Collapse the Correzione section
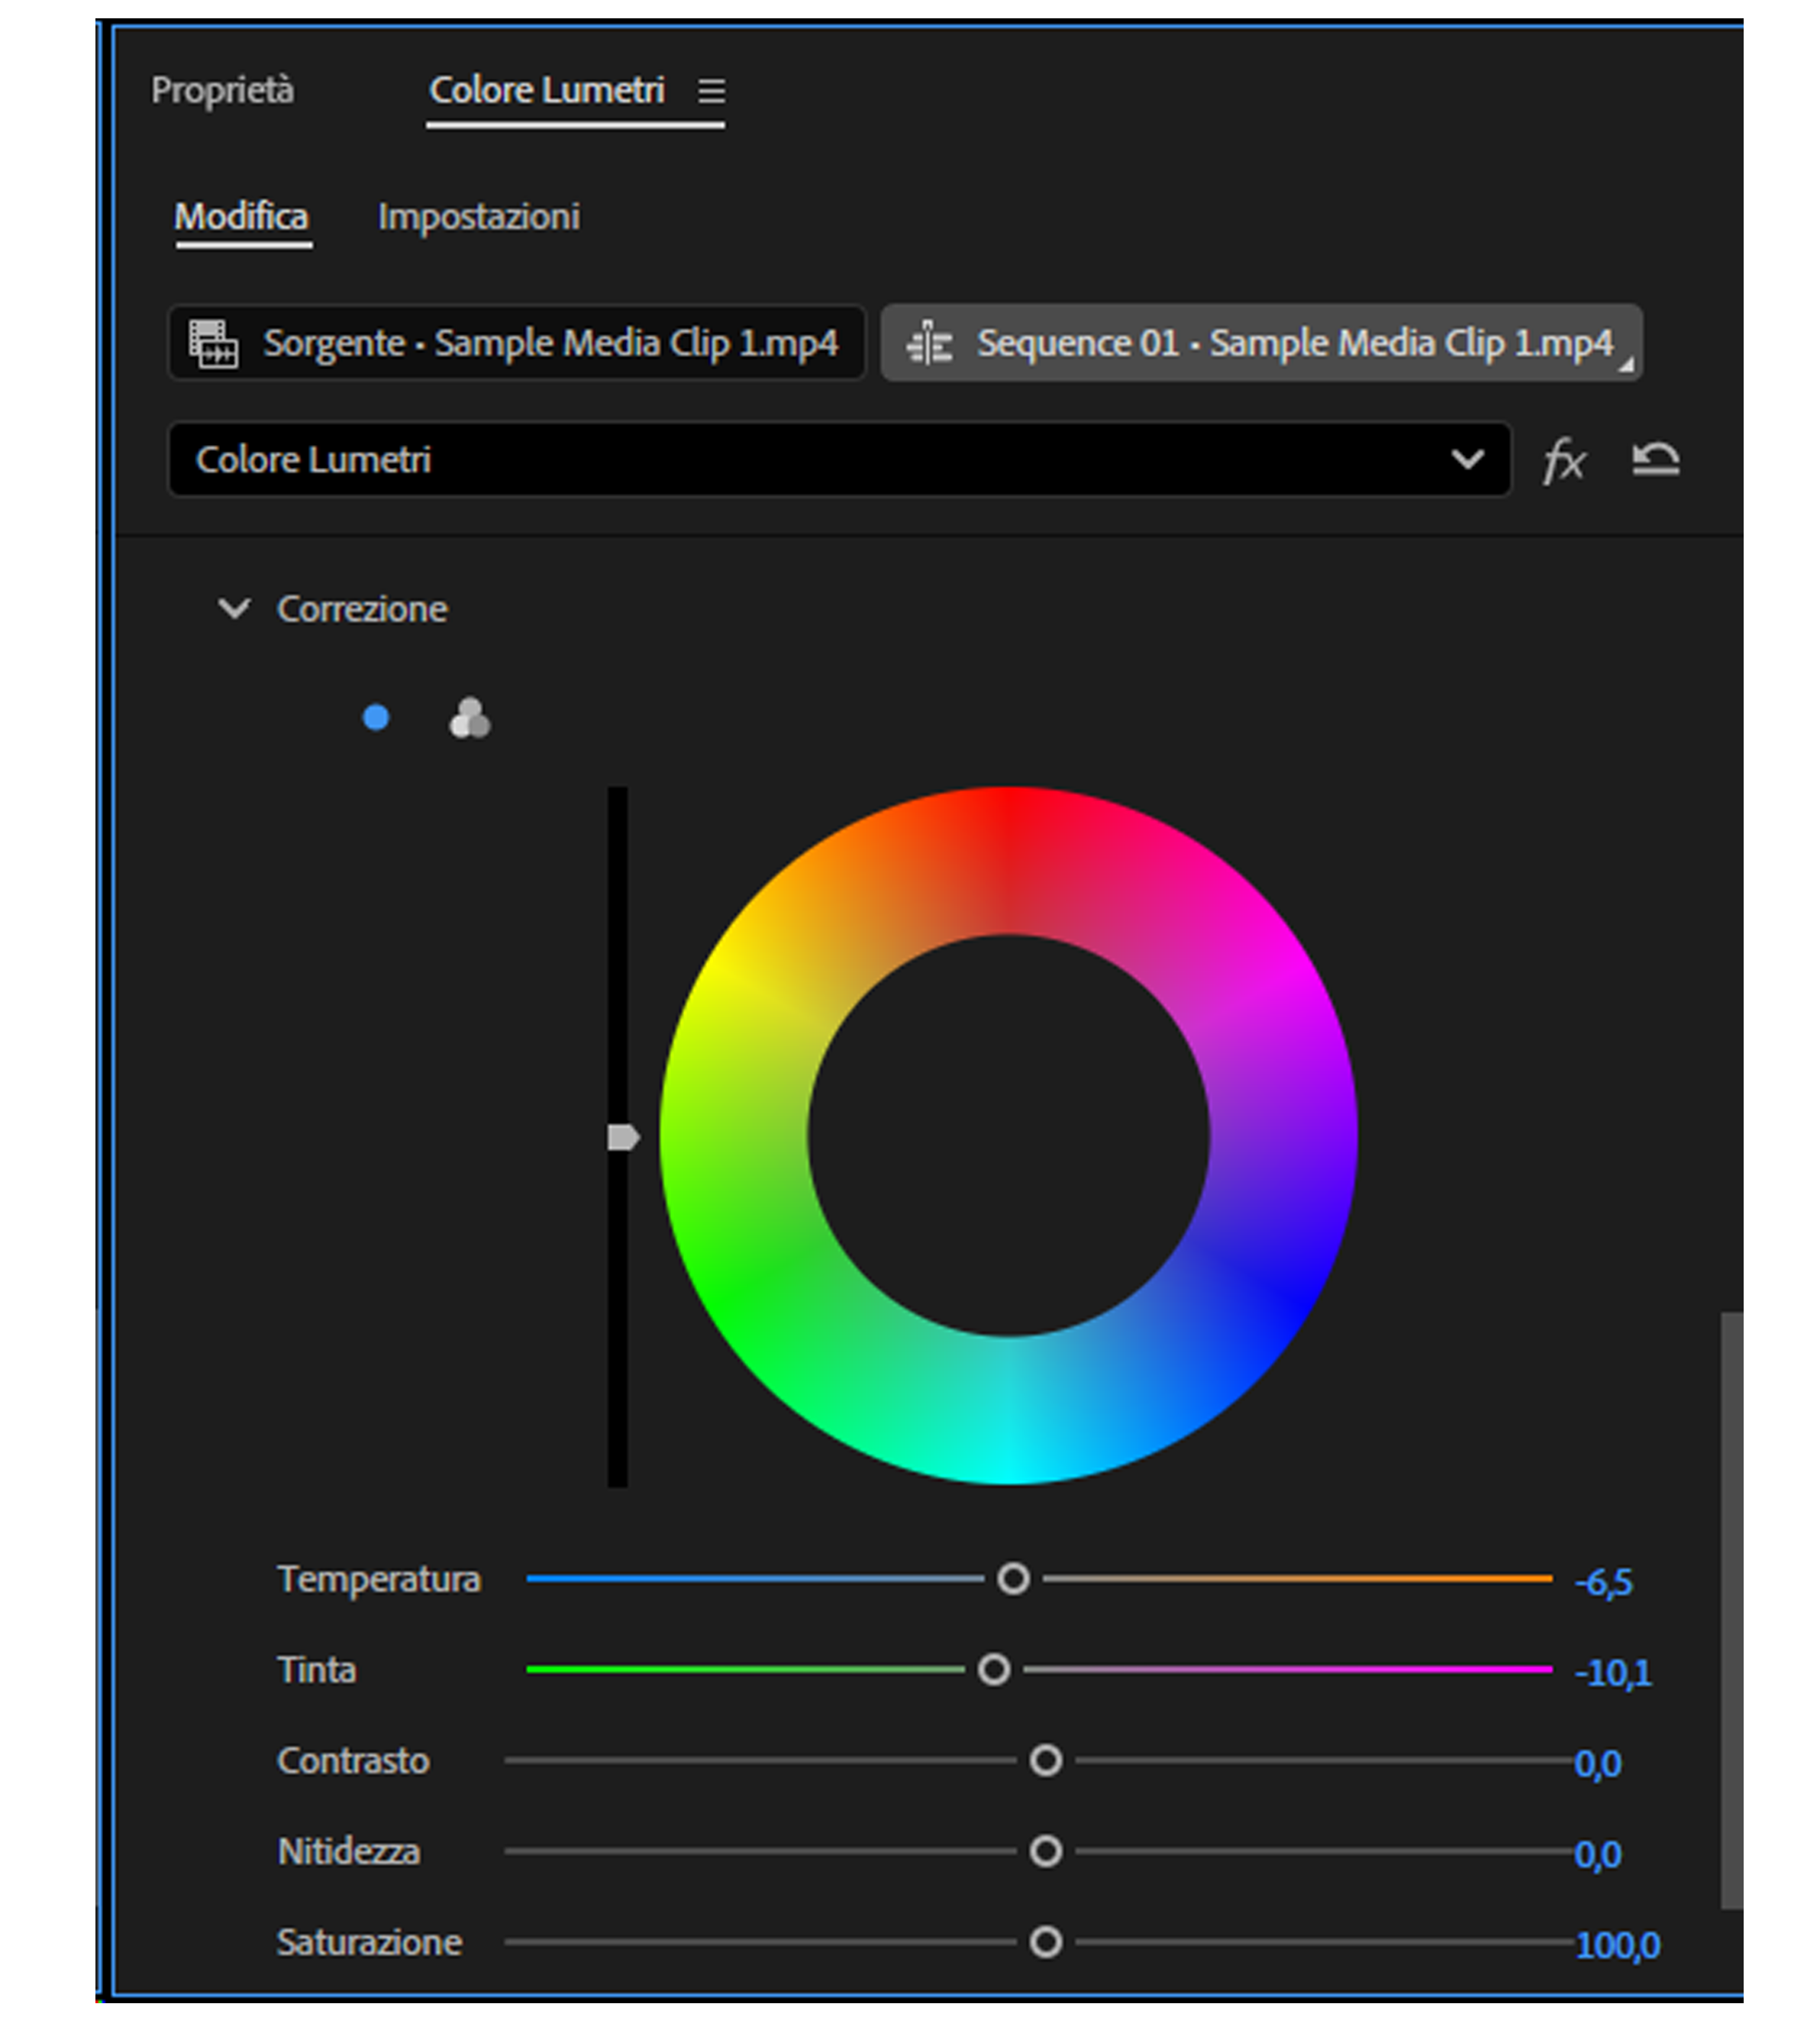The height and width of the screenshot is (2020, 1820). [234, 609]
